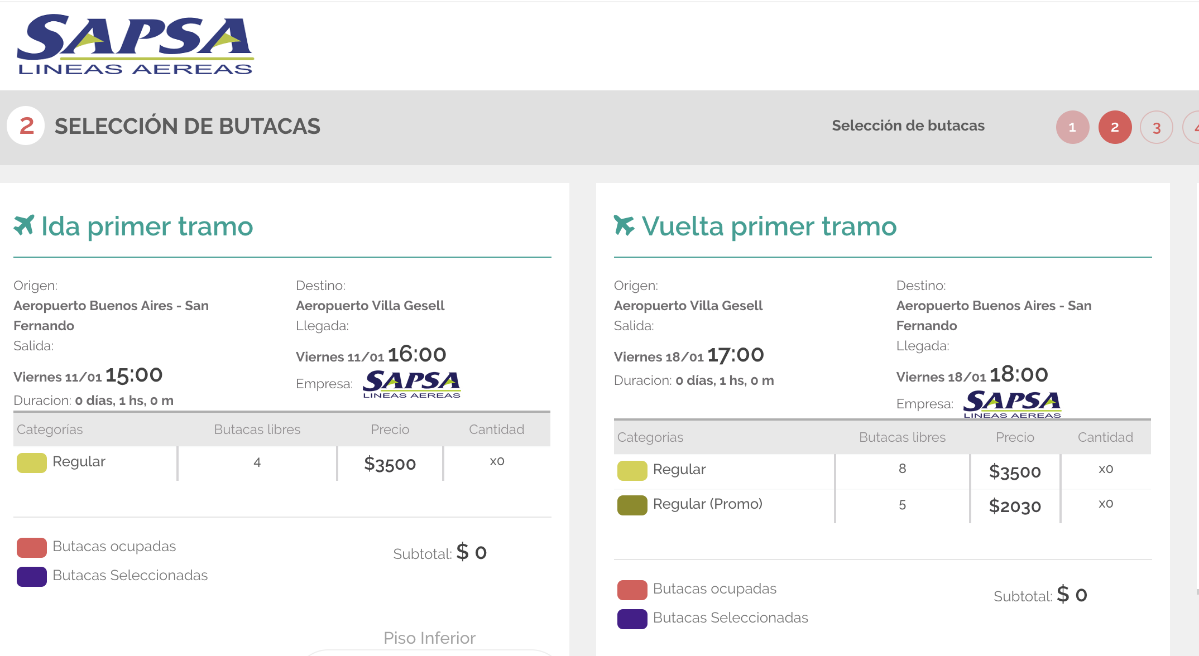Click the large step 2 circle beside title
This screenshot has height=656, width=1199.
pos(26,126)
